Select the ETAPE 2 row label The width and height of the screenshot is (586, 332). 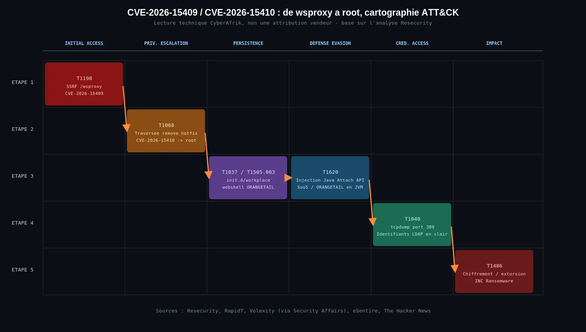point(23,129)
